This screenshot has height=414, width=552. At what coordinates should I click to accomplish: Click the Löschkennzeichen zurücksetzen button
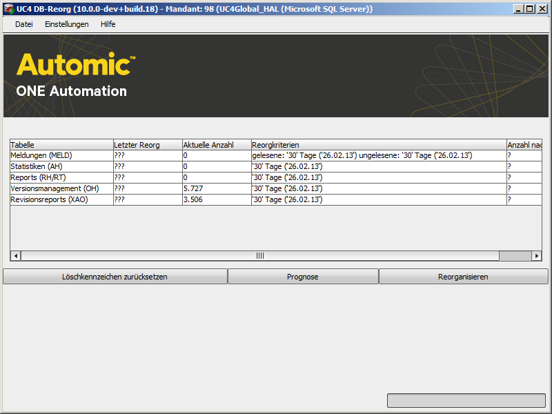click(115, 277)
